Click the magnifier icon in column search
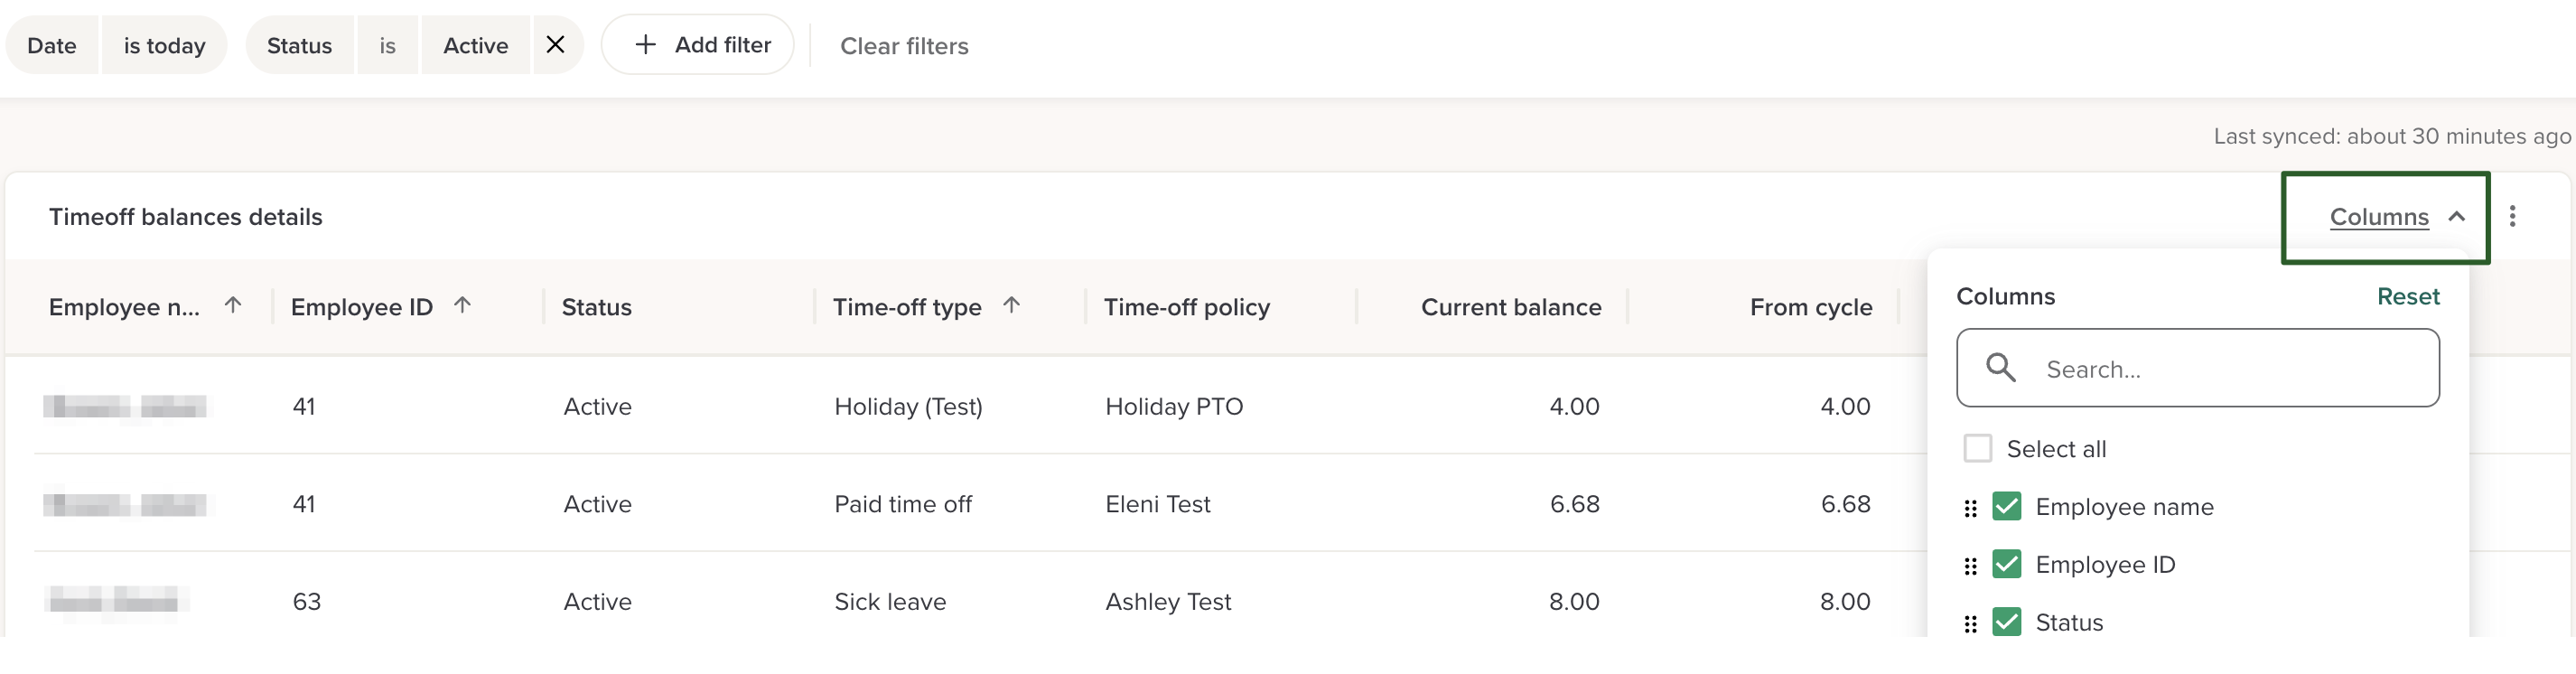 tap(2000, 368)
